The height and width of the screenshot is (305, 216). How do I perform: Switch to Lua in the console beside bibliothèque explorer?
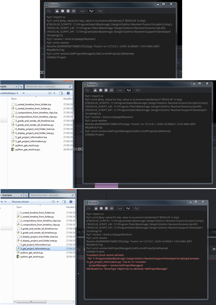coord(120,90)
